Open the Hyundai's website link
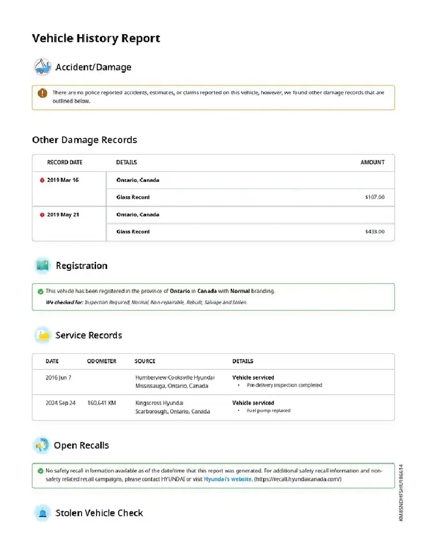This screenshot has width=427, height=553. pos(228,479)
